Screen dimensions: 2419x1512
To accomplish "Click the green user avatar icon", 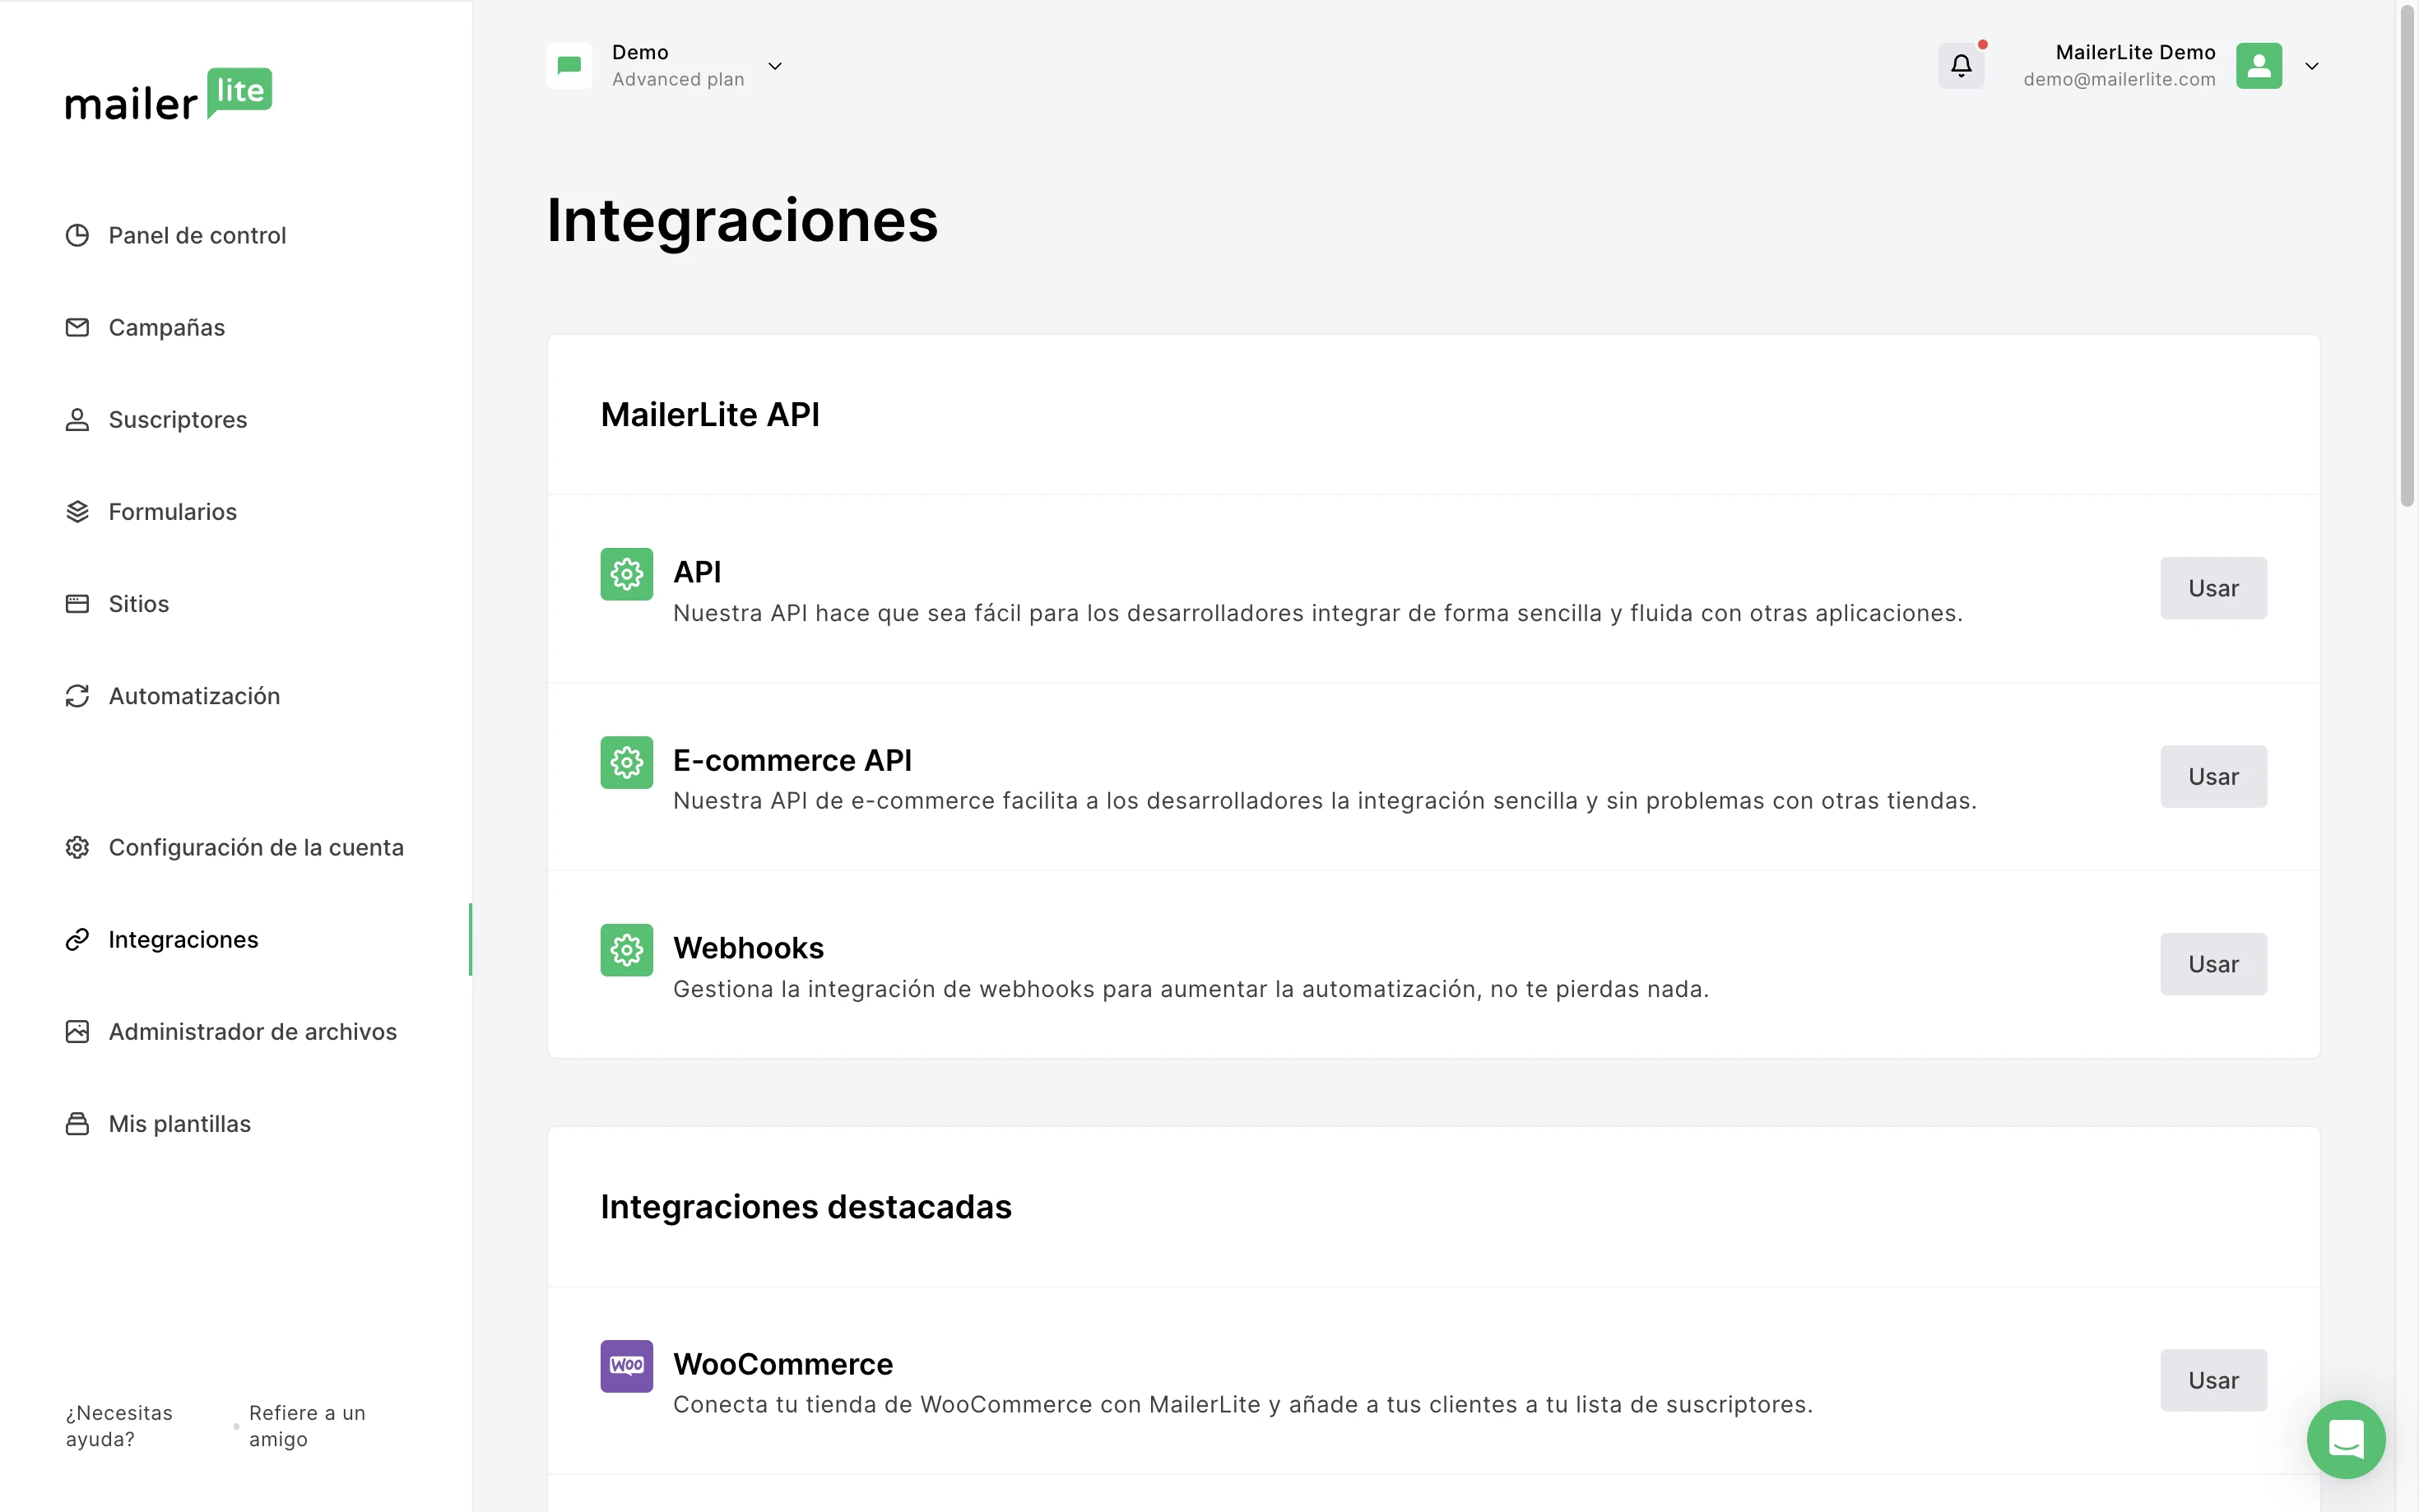I will (x=2258, y=66).
